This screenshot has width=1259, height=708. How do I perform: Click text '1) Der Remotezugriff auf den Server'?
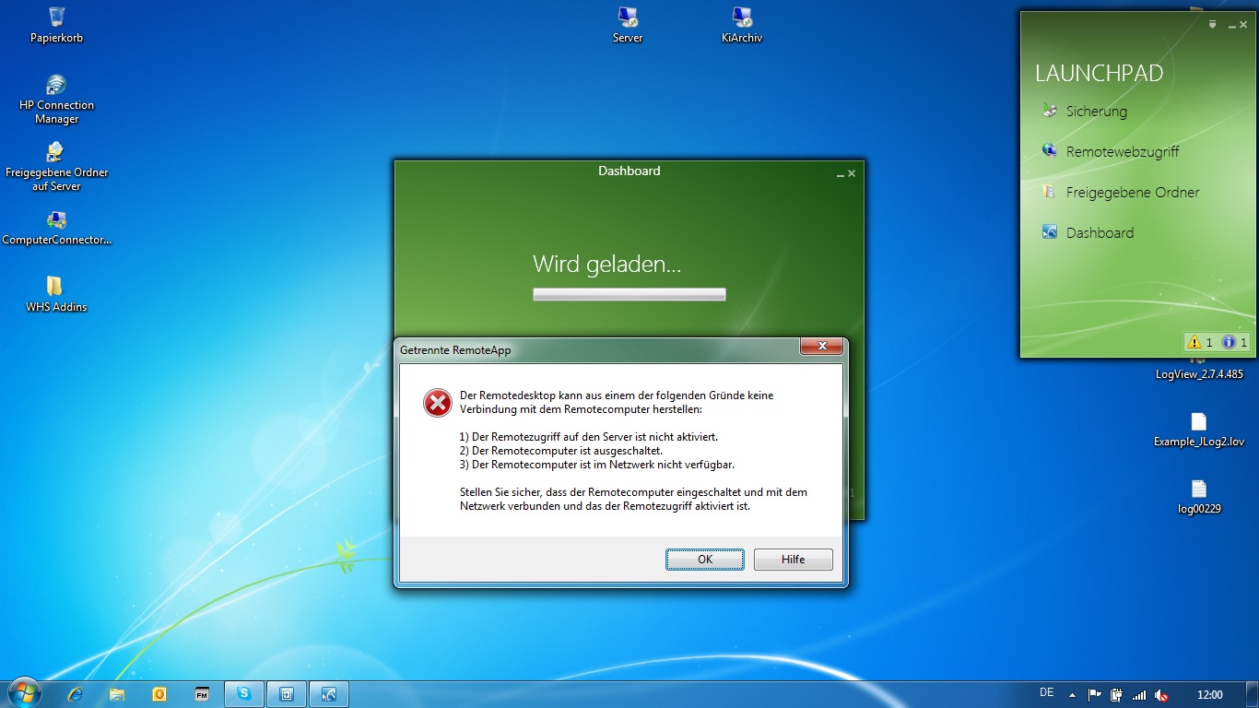point(588,437)
